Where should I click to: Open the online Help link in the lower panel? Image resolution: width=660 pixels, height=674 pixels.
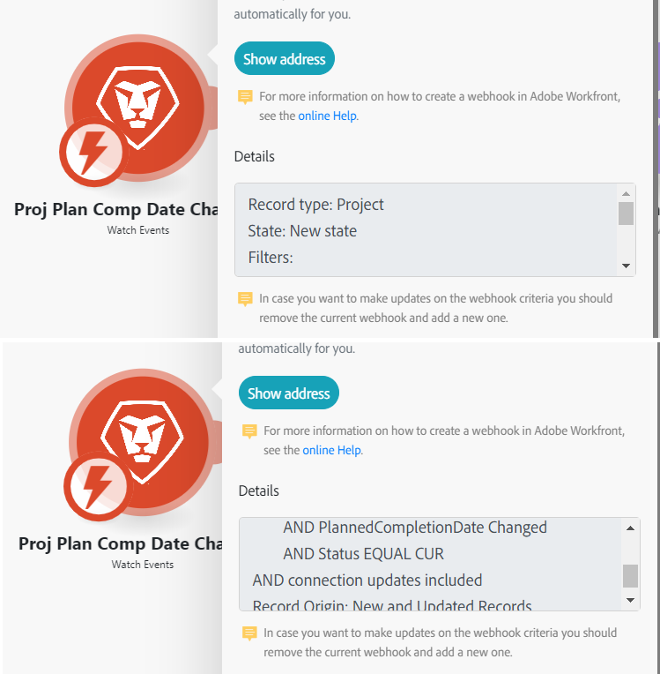click(332, 450)
